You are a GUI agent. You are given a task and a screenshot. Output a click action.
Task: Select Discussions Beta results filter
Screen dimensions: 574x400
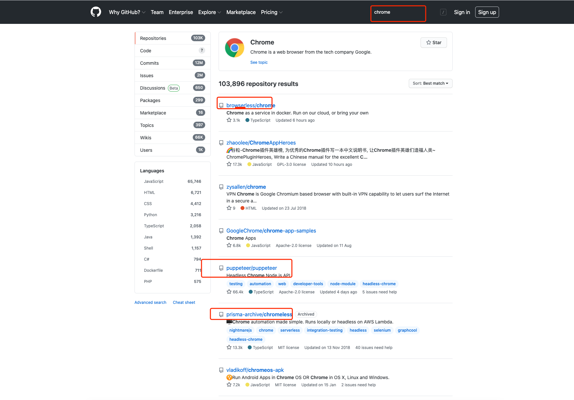172,88
